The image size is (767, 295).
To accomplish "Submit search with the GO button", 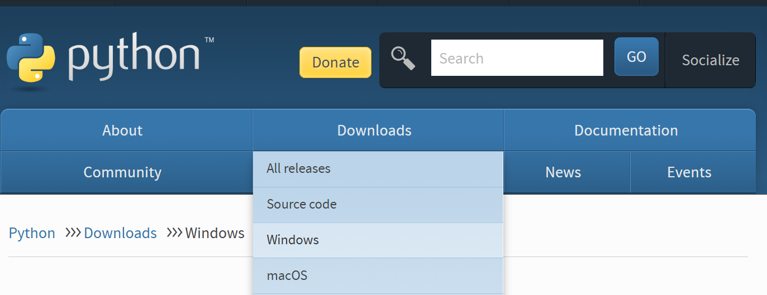I will (636, 57).
